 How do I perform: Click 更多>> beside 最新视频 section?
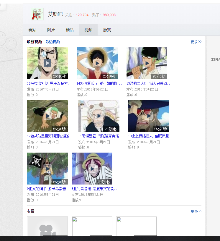tap(196, 42)
